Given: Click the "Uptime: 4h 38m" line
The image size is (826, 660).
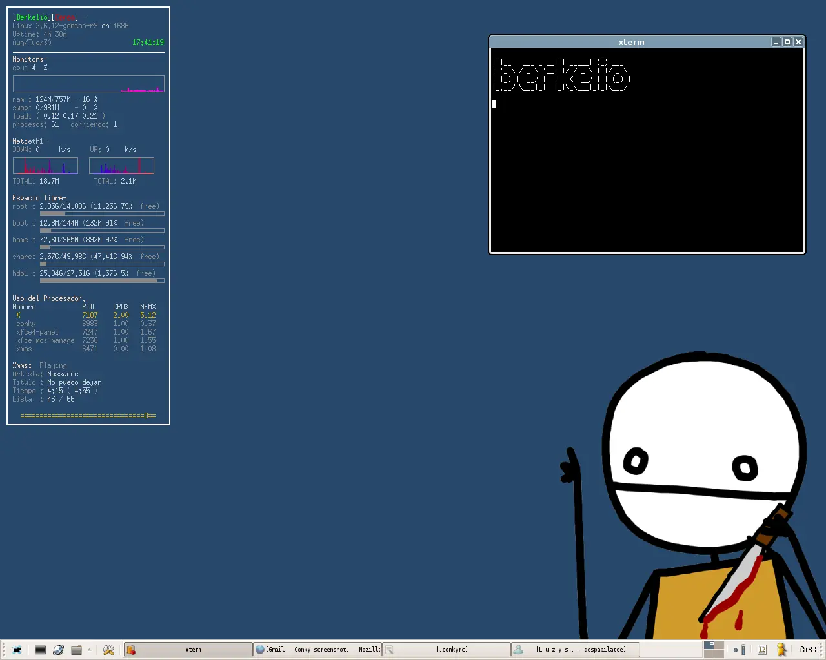Looking at the screenshot, I should [x=39, y=34].
